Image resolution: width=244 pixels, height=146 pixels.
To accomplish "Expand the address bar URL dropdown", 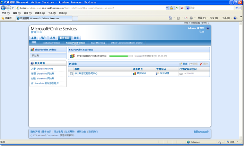I will coord(167,8).
